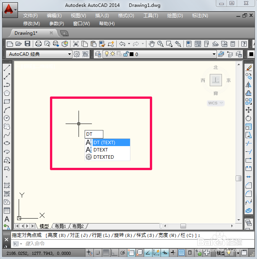This screenshot has width=257, height=259.
Task: Open the AutoCAD application menu arrow
Action: (x=15, y=10)
